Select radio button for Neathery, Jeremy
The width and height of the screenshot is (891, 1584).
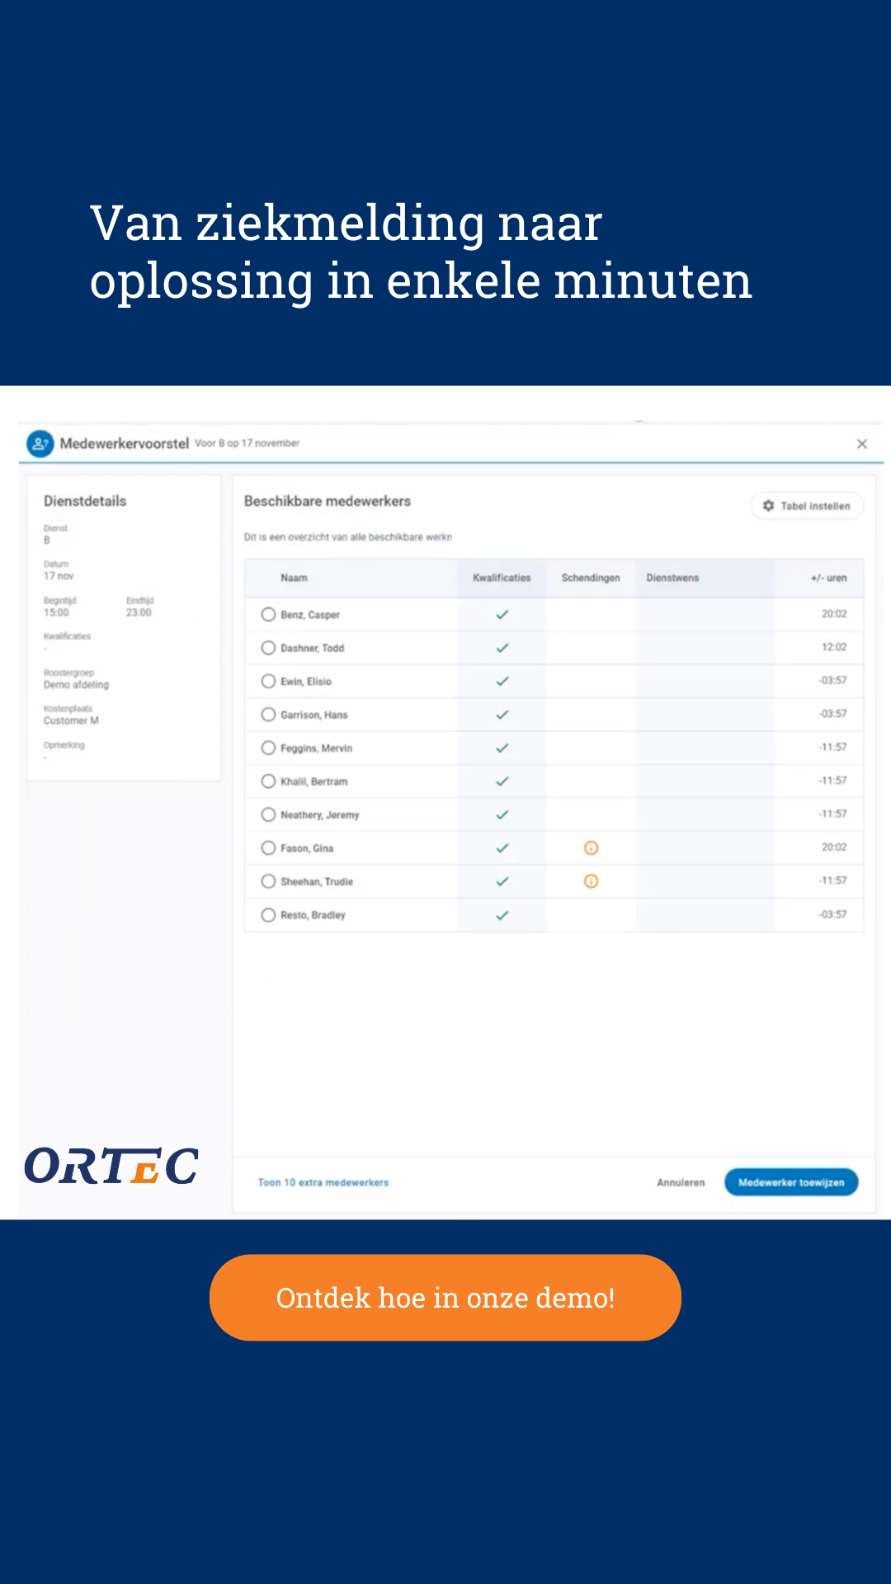(x=268, y=814)
